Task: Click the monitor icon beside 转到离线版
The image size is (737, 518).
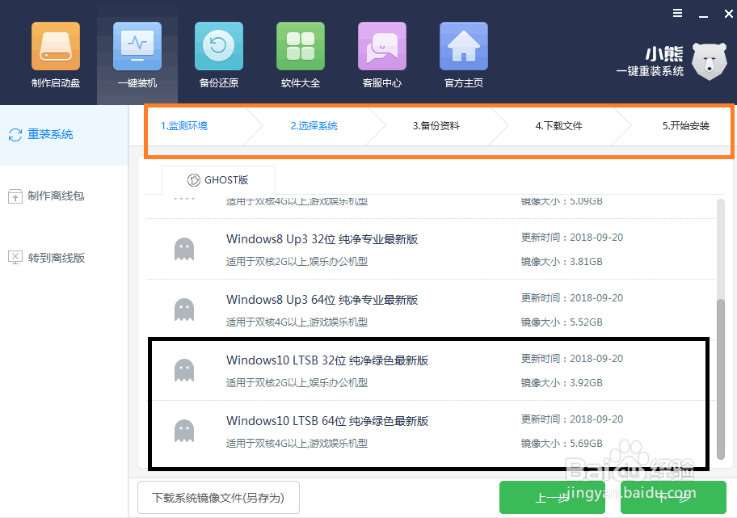Action: click(15, 258)
